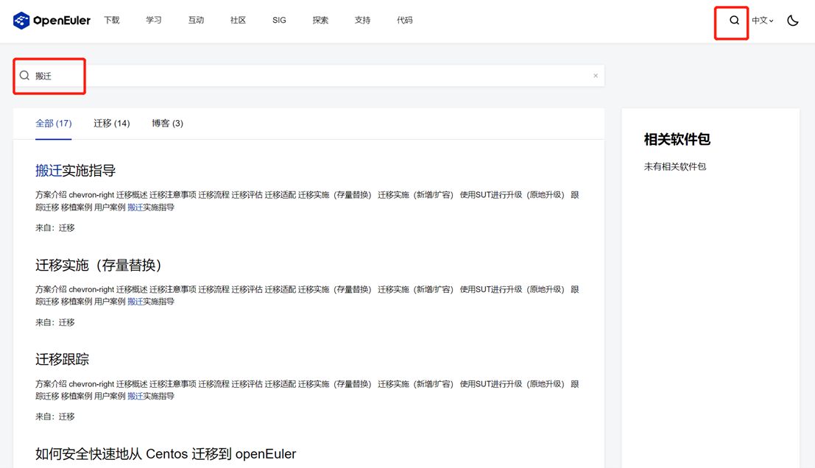The image size is (815, 468).
Task: Click the OpenEuler logo
Action: [x=52, y=21]
